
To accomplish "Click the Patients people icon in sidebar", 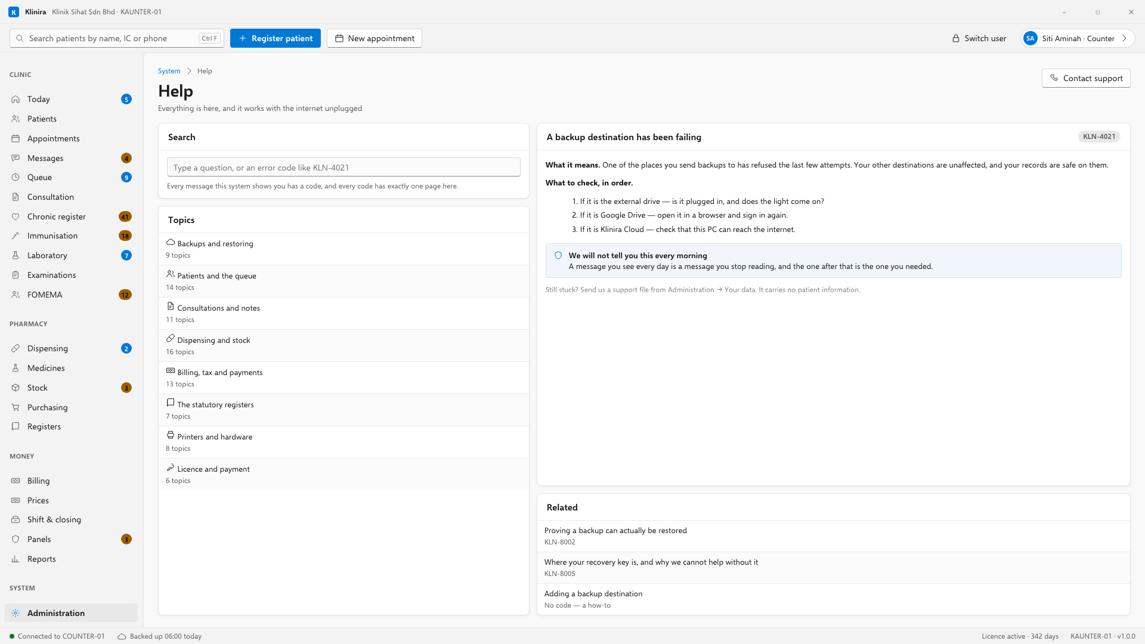I will pyautogui.click(x=16, y=119).
